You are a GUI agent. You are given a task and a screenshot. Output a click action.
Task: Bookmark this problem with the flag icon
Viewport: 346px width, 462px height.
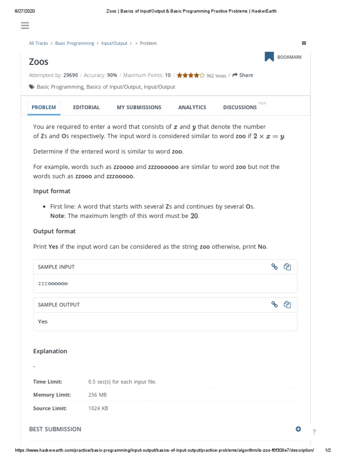pos(269,57)
